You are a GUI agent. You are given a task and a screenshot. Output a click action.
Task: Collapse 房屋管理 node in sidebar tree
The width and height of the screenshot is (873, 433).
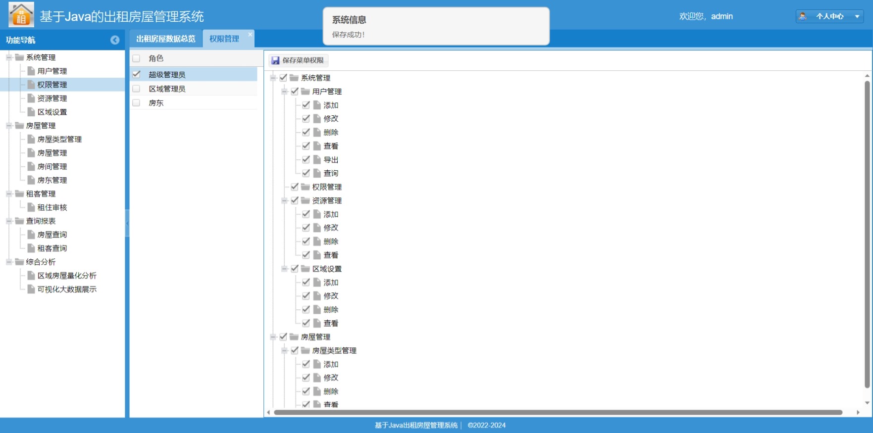coord(9,126)
